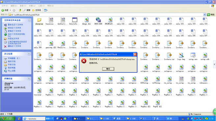The height and width of the screenshot is (121, 216).
Task: Open the Search (搜索) toolbar button
Action: click(x=27, y=10)
